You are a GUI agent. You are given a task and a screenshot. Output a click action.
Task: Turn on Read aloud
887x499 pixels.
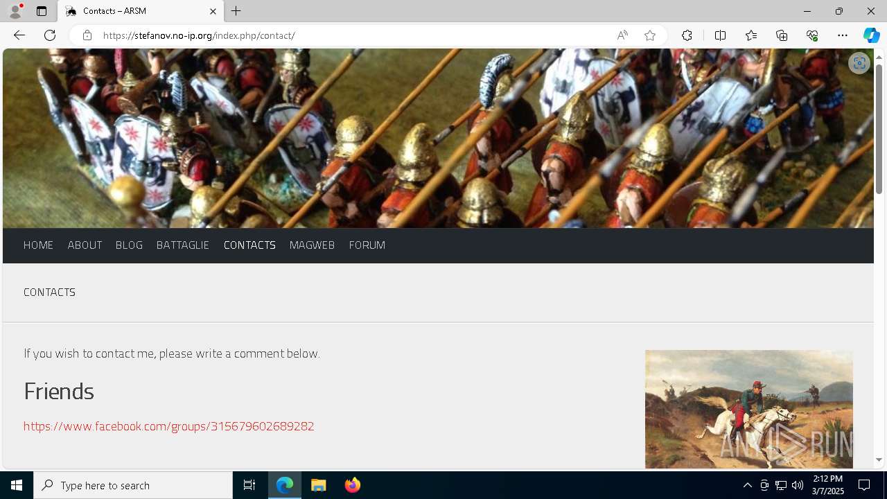(622, 35)
